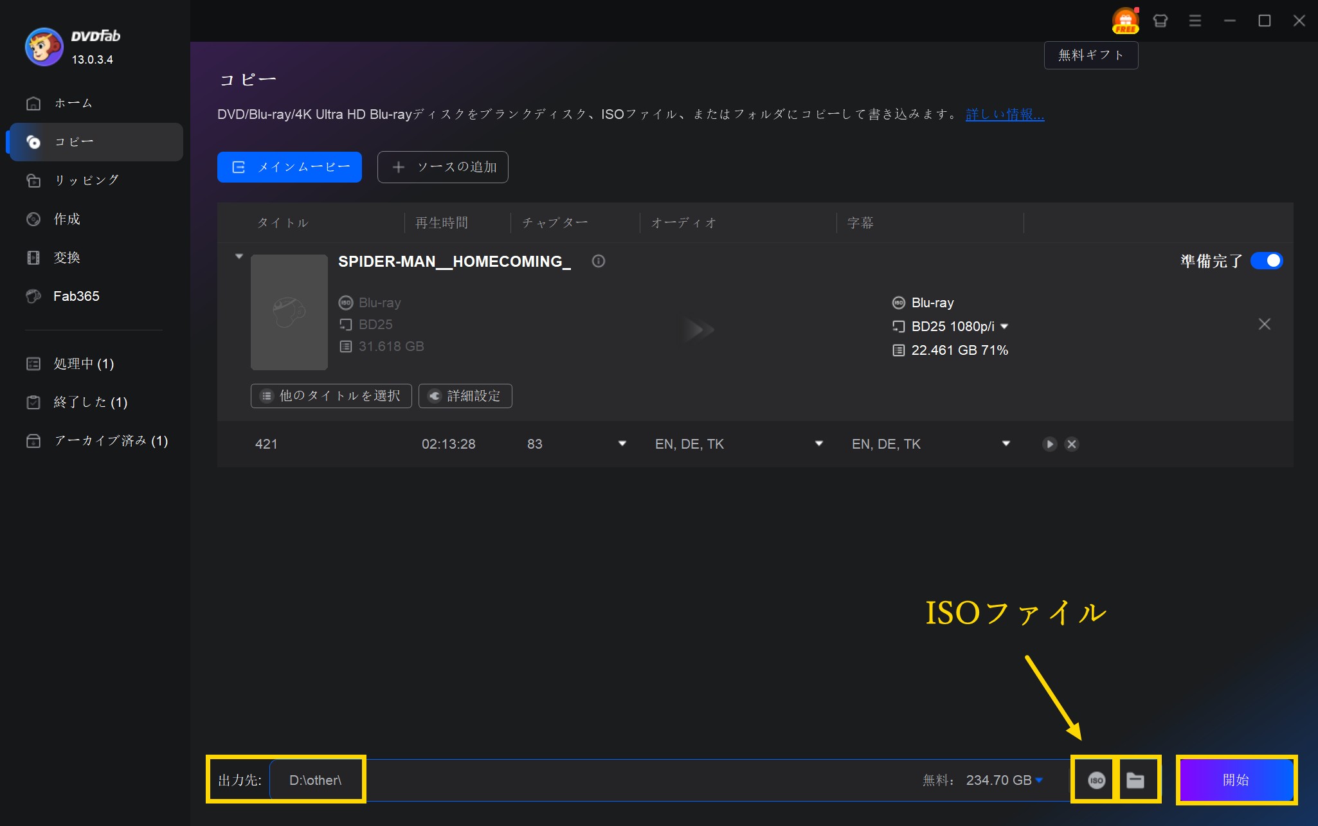Open the Home (ホーム) sidebar item

click(96, 103)
